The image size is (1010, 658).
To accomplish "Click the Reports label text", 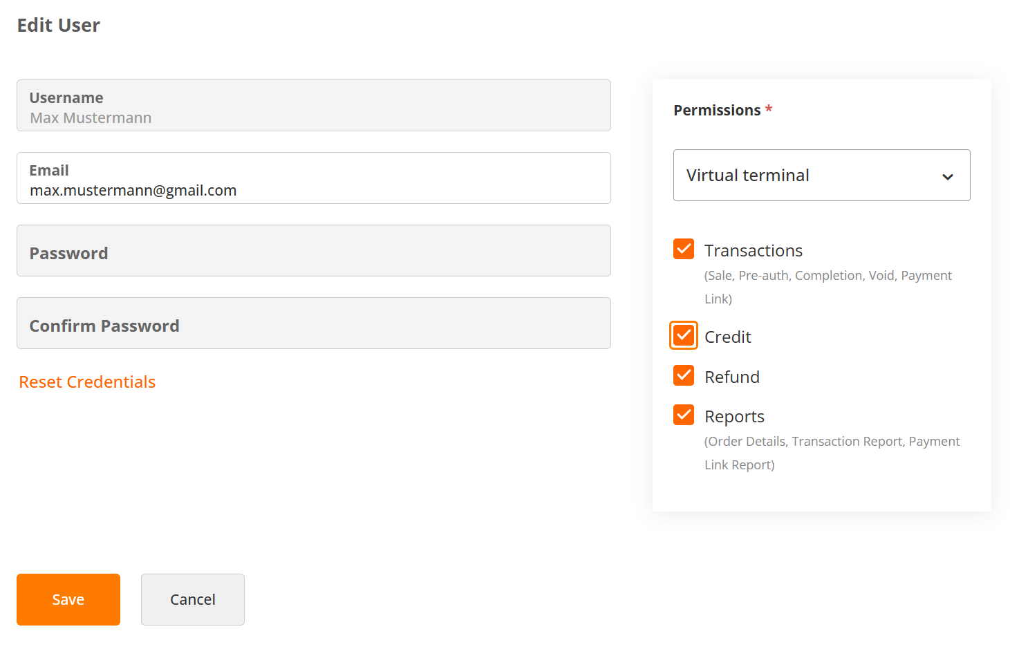I will (x=734, y=417).
